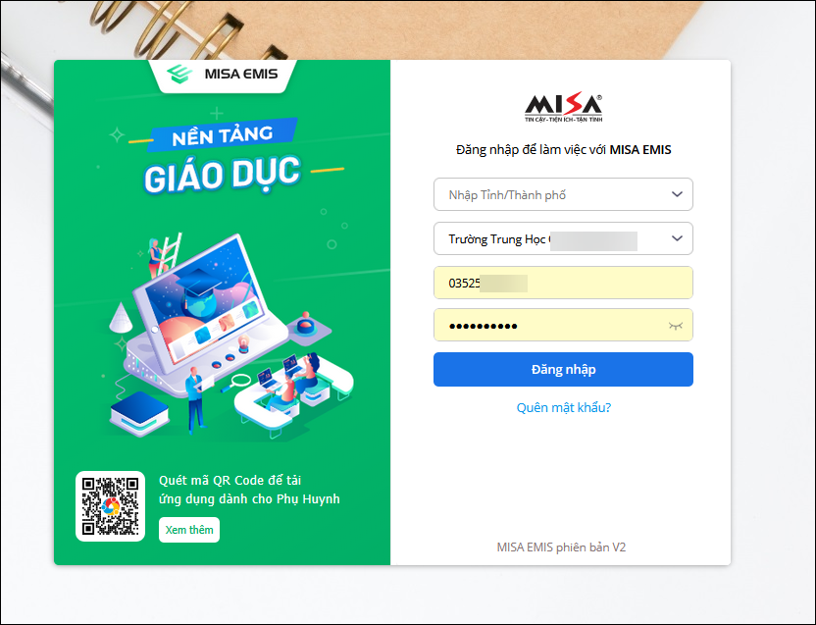This screenshot has height=625, width=816.
Task: Focus the phone number username field
Action: point(563,283)
